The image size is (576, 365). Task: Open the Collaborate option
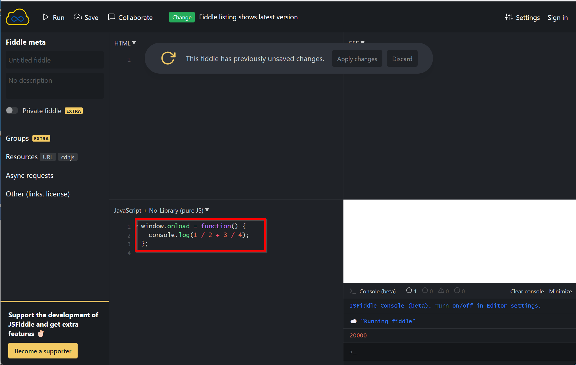coord(130,17)
